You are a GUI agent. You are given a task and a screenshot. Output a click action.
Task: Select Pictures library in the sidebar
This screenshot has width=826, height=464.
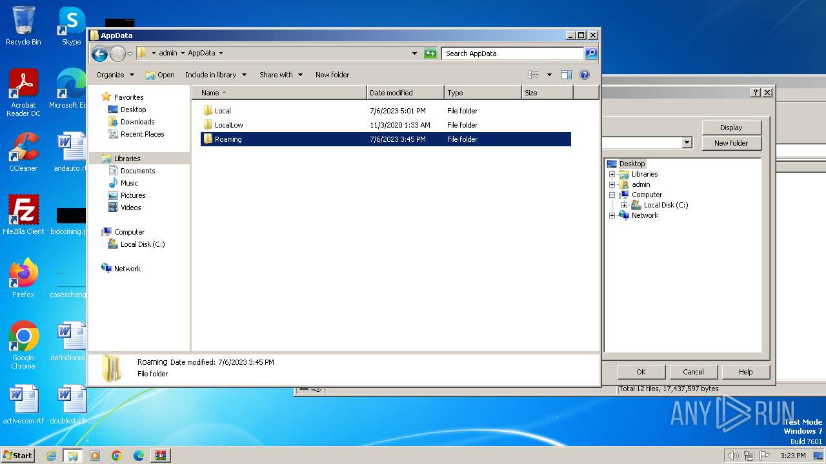click(133, 195)
